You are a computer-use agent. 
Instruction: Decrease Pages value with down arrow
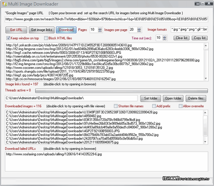tap(100, 31)
